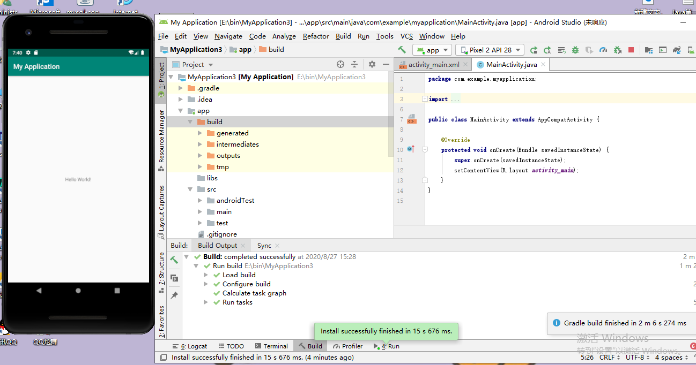Collapse the build folder in project tree
Viewport: 696px width, 365px height.
(x=190, y=121)
